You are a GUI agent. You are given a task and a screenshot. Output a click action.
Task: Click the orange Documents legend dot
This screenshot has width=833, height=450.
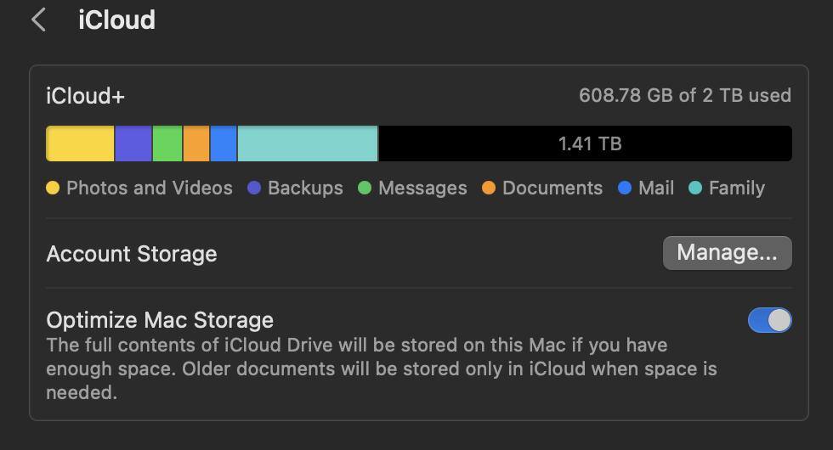(x=489, y=188)
